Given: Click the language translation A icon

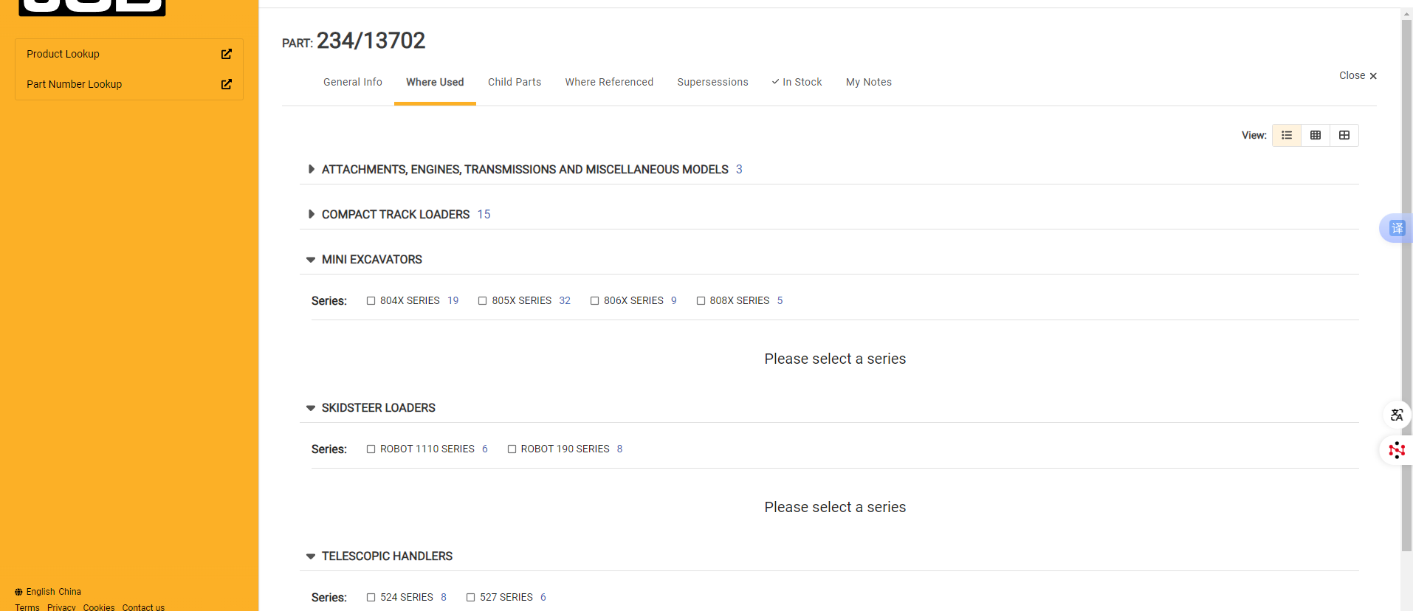Looking at the screenshot, I should 1396,415.
